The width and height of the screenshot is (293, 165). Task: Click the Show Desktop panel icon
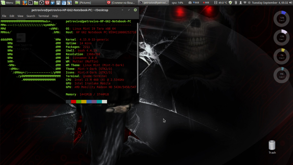tap(18, 3)
